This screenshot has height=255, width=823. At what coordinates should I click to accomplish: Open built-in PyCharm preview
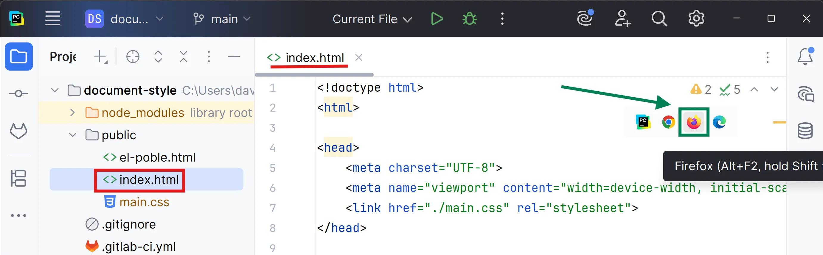pyautogui.click(x=643, y=122)
